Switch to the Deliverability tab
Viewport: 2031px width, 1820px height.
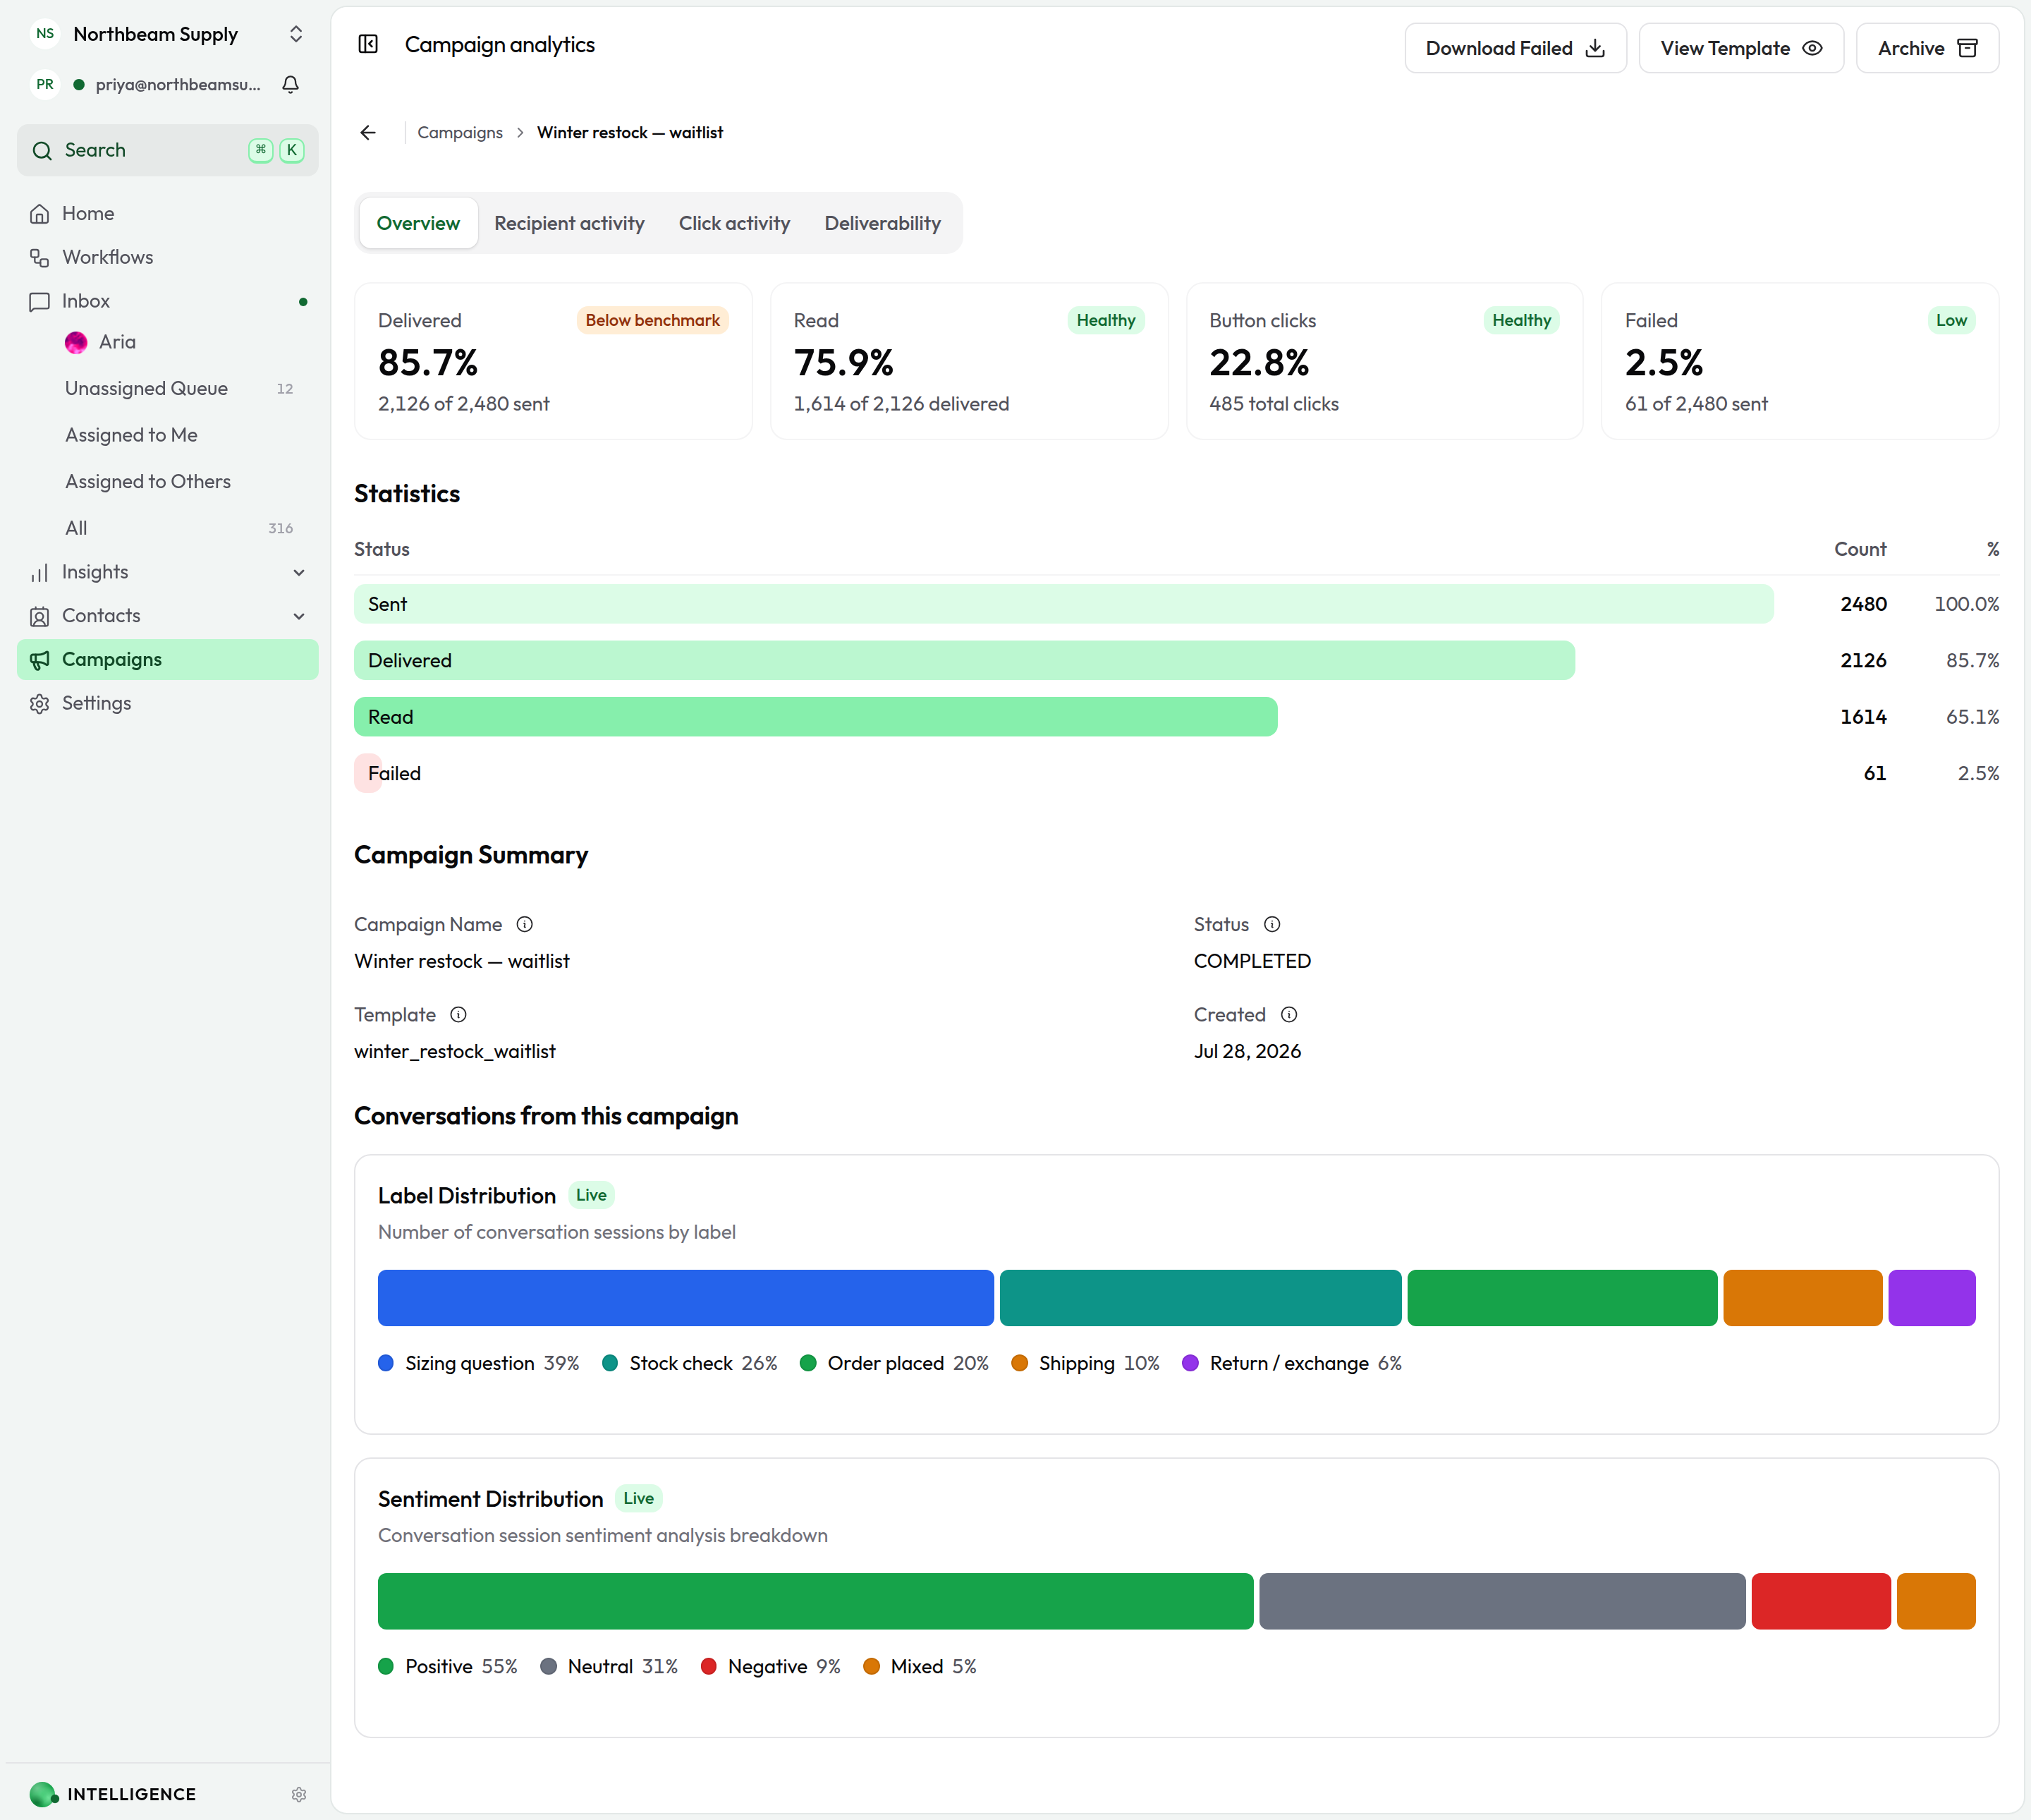click(x=882, y=223)
